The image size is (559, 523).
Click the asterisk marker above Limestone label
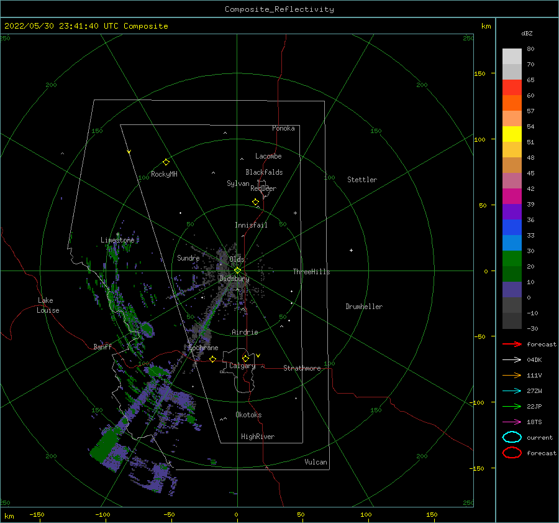117,234
